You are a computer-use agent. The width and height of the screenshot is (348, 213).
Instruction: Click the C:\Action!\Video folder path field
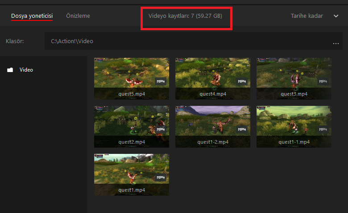[194, 41]
